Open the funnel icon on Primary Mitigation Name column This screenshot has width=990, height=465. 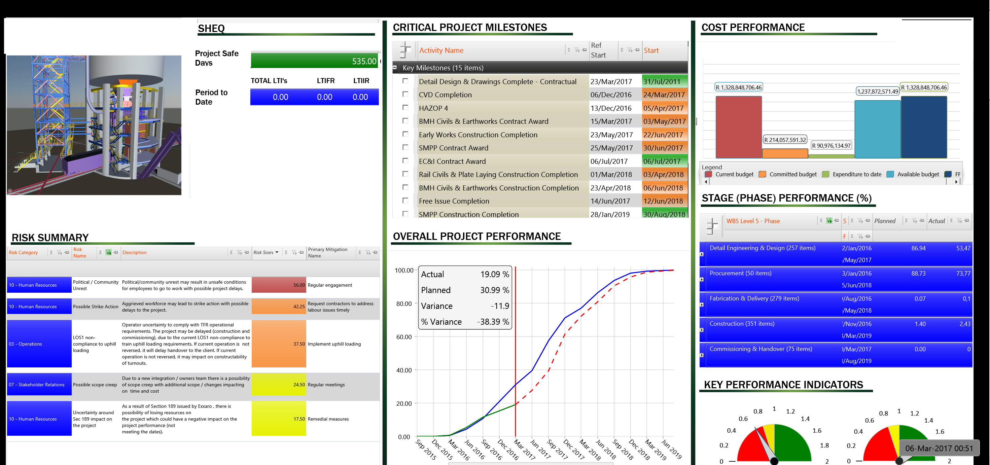pos(368,252)
